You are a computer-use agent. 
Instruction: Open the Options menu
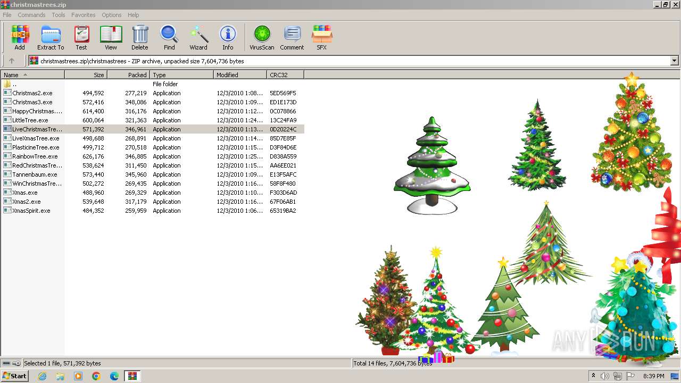[112, 15]
